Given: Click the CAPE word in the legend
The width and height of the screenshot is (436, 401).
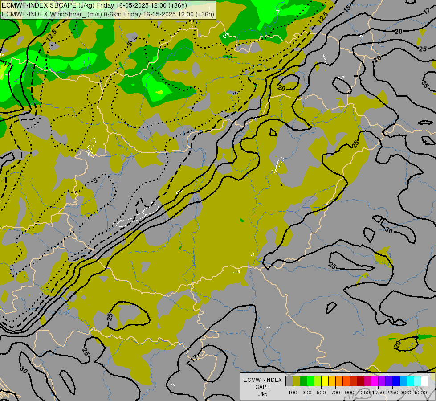Looking at the screenshot, I should coord(262,387).
